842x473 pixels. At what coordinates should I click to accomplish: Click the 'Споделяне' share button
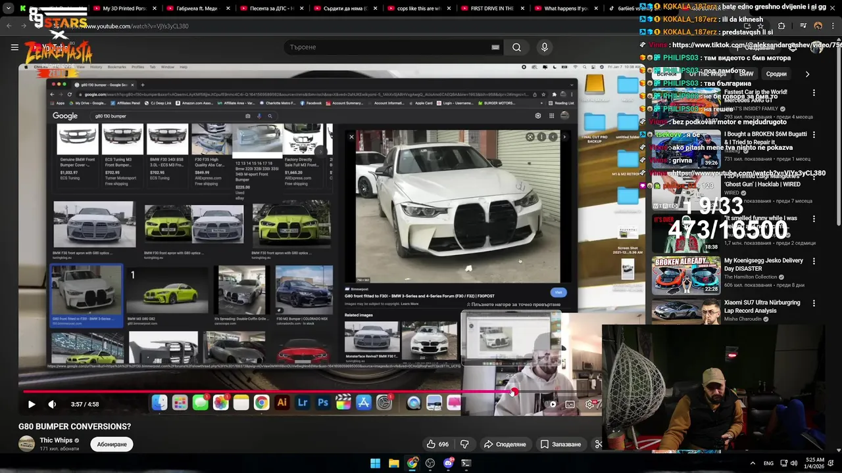[505, 444]
